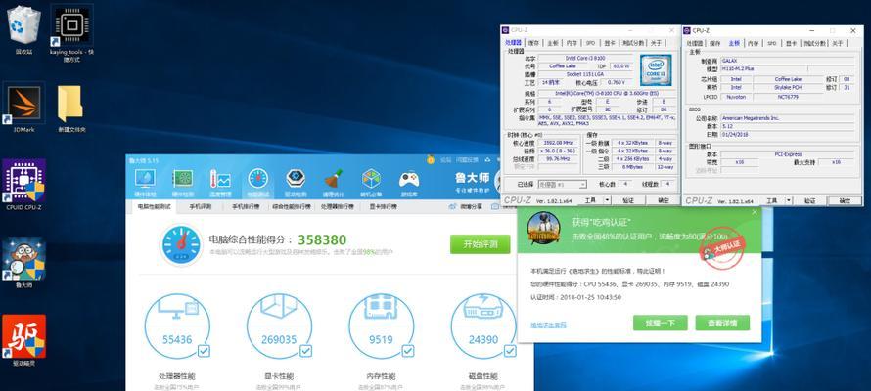Expand 工具 arrow in GALAX mainboard CPU-Z window
Screen dimensions: 871x391
[788, 200]
